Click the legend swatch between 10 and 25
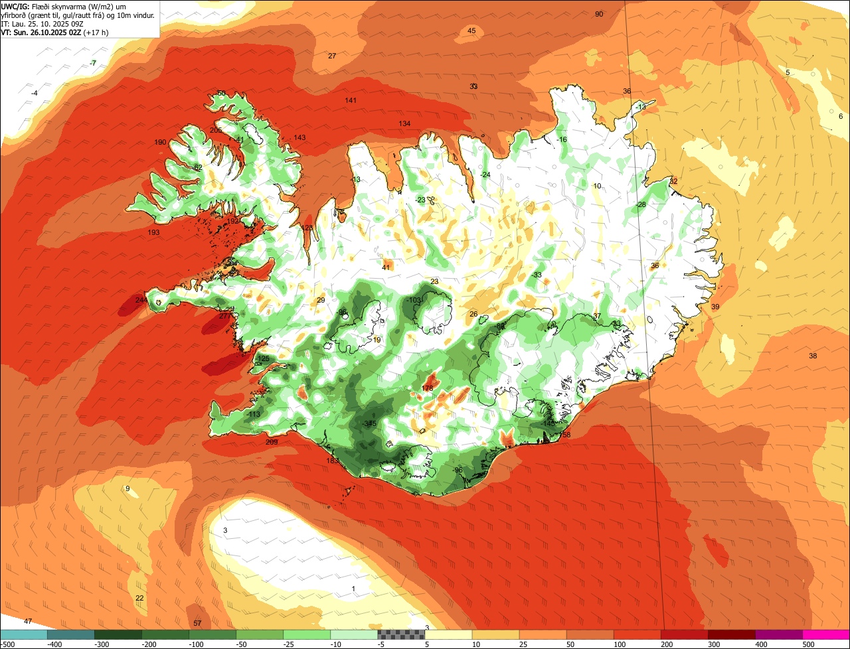Viewport: 850px width, 649px height. pos(495,634)
